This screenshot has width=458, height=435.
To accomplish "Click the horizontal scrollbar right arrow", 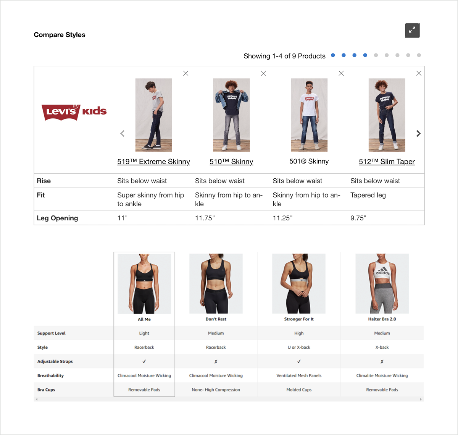I will coord(421,399).
